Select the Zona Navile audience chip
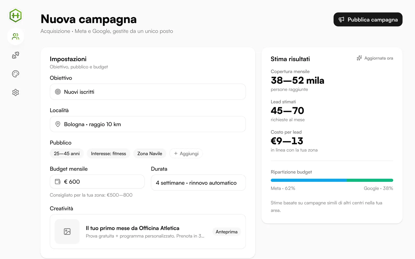The image size is (415, 259). [x=150, y=153]
